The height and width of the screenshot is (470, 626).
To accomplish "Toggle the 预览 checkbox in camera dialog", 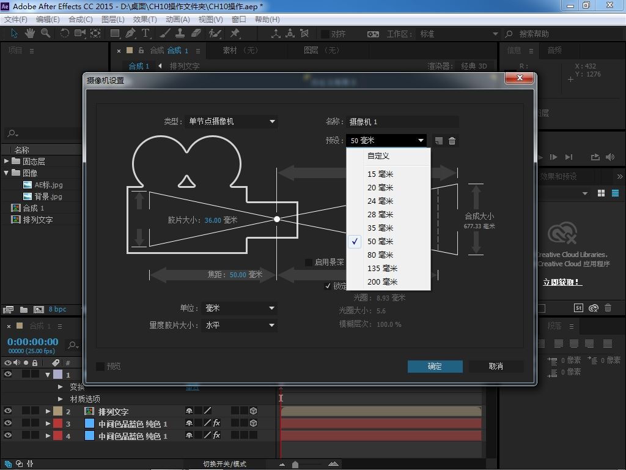I will (100, 366).
